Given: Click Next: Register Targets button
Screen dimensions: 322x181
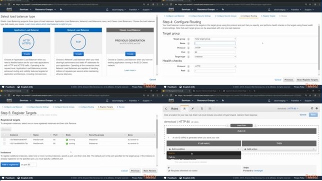Looking at the screenshot, I should [307, 79].
